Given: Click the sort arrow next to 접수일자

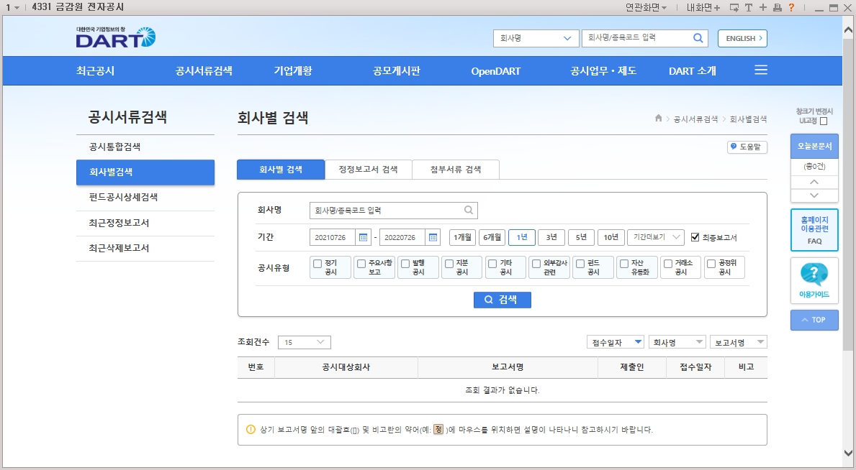Looking at the screenshot, I should (x=638, y=342).
